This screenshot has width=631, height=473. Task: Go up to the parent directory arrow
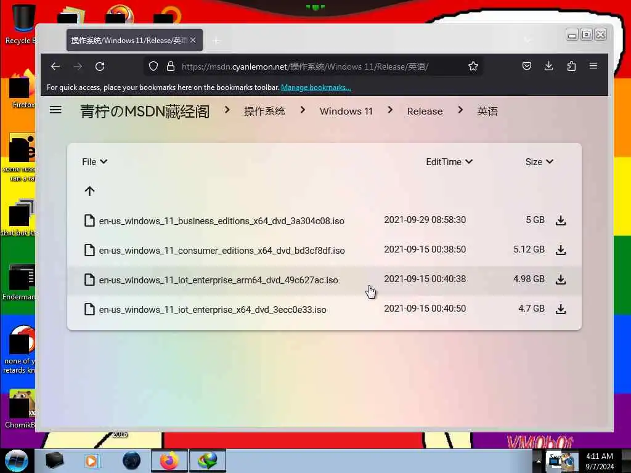[90, 191]
